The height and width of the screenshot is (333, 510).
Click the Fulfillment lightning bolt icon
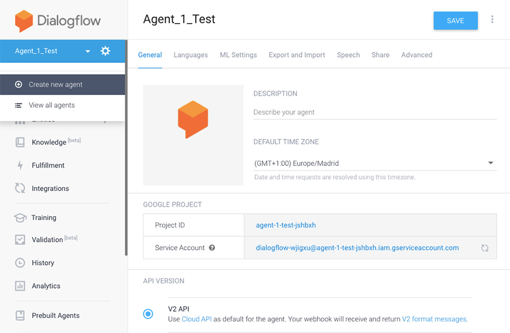(20, 165)
